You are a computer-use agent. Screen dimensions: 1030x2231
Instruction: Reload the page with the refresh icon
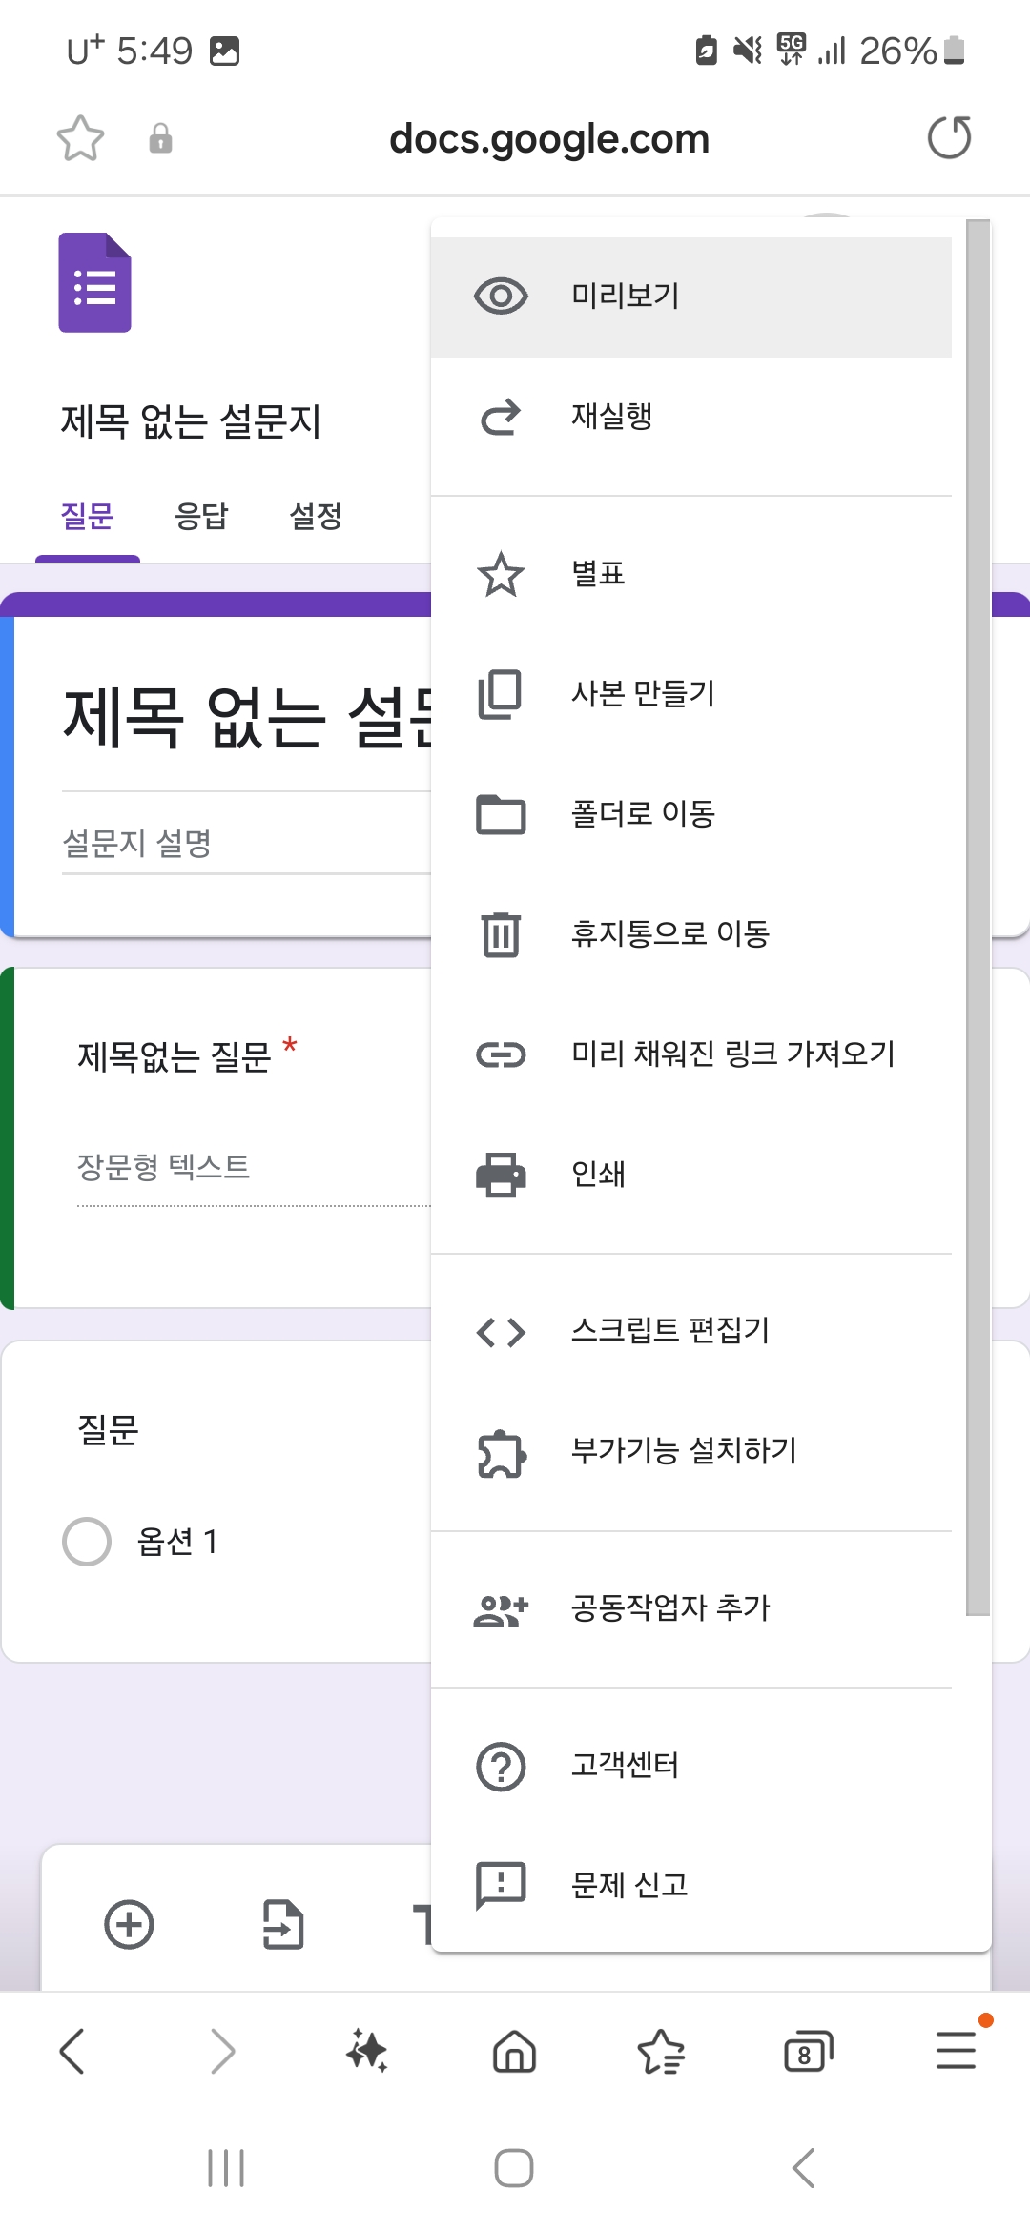pos(949,138)
